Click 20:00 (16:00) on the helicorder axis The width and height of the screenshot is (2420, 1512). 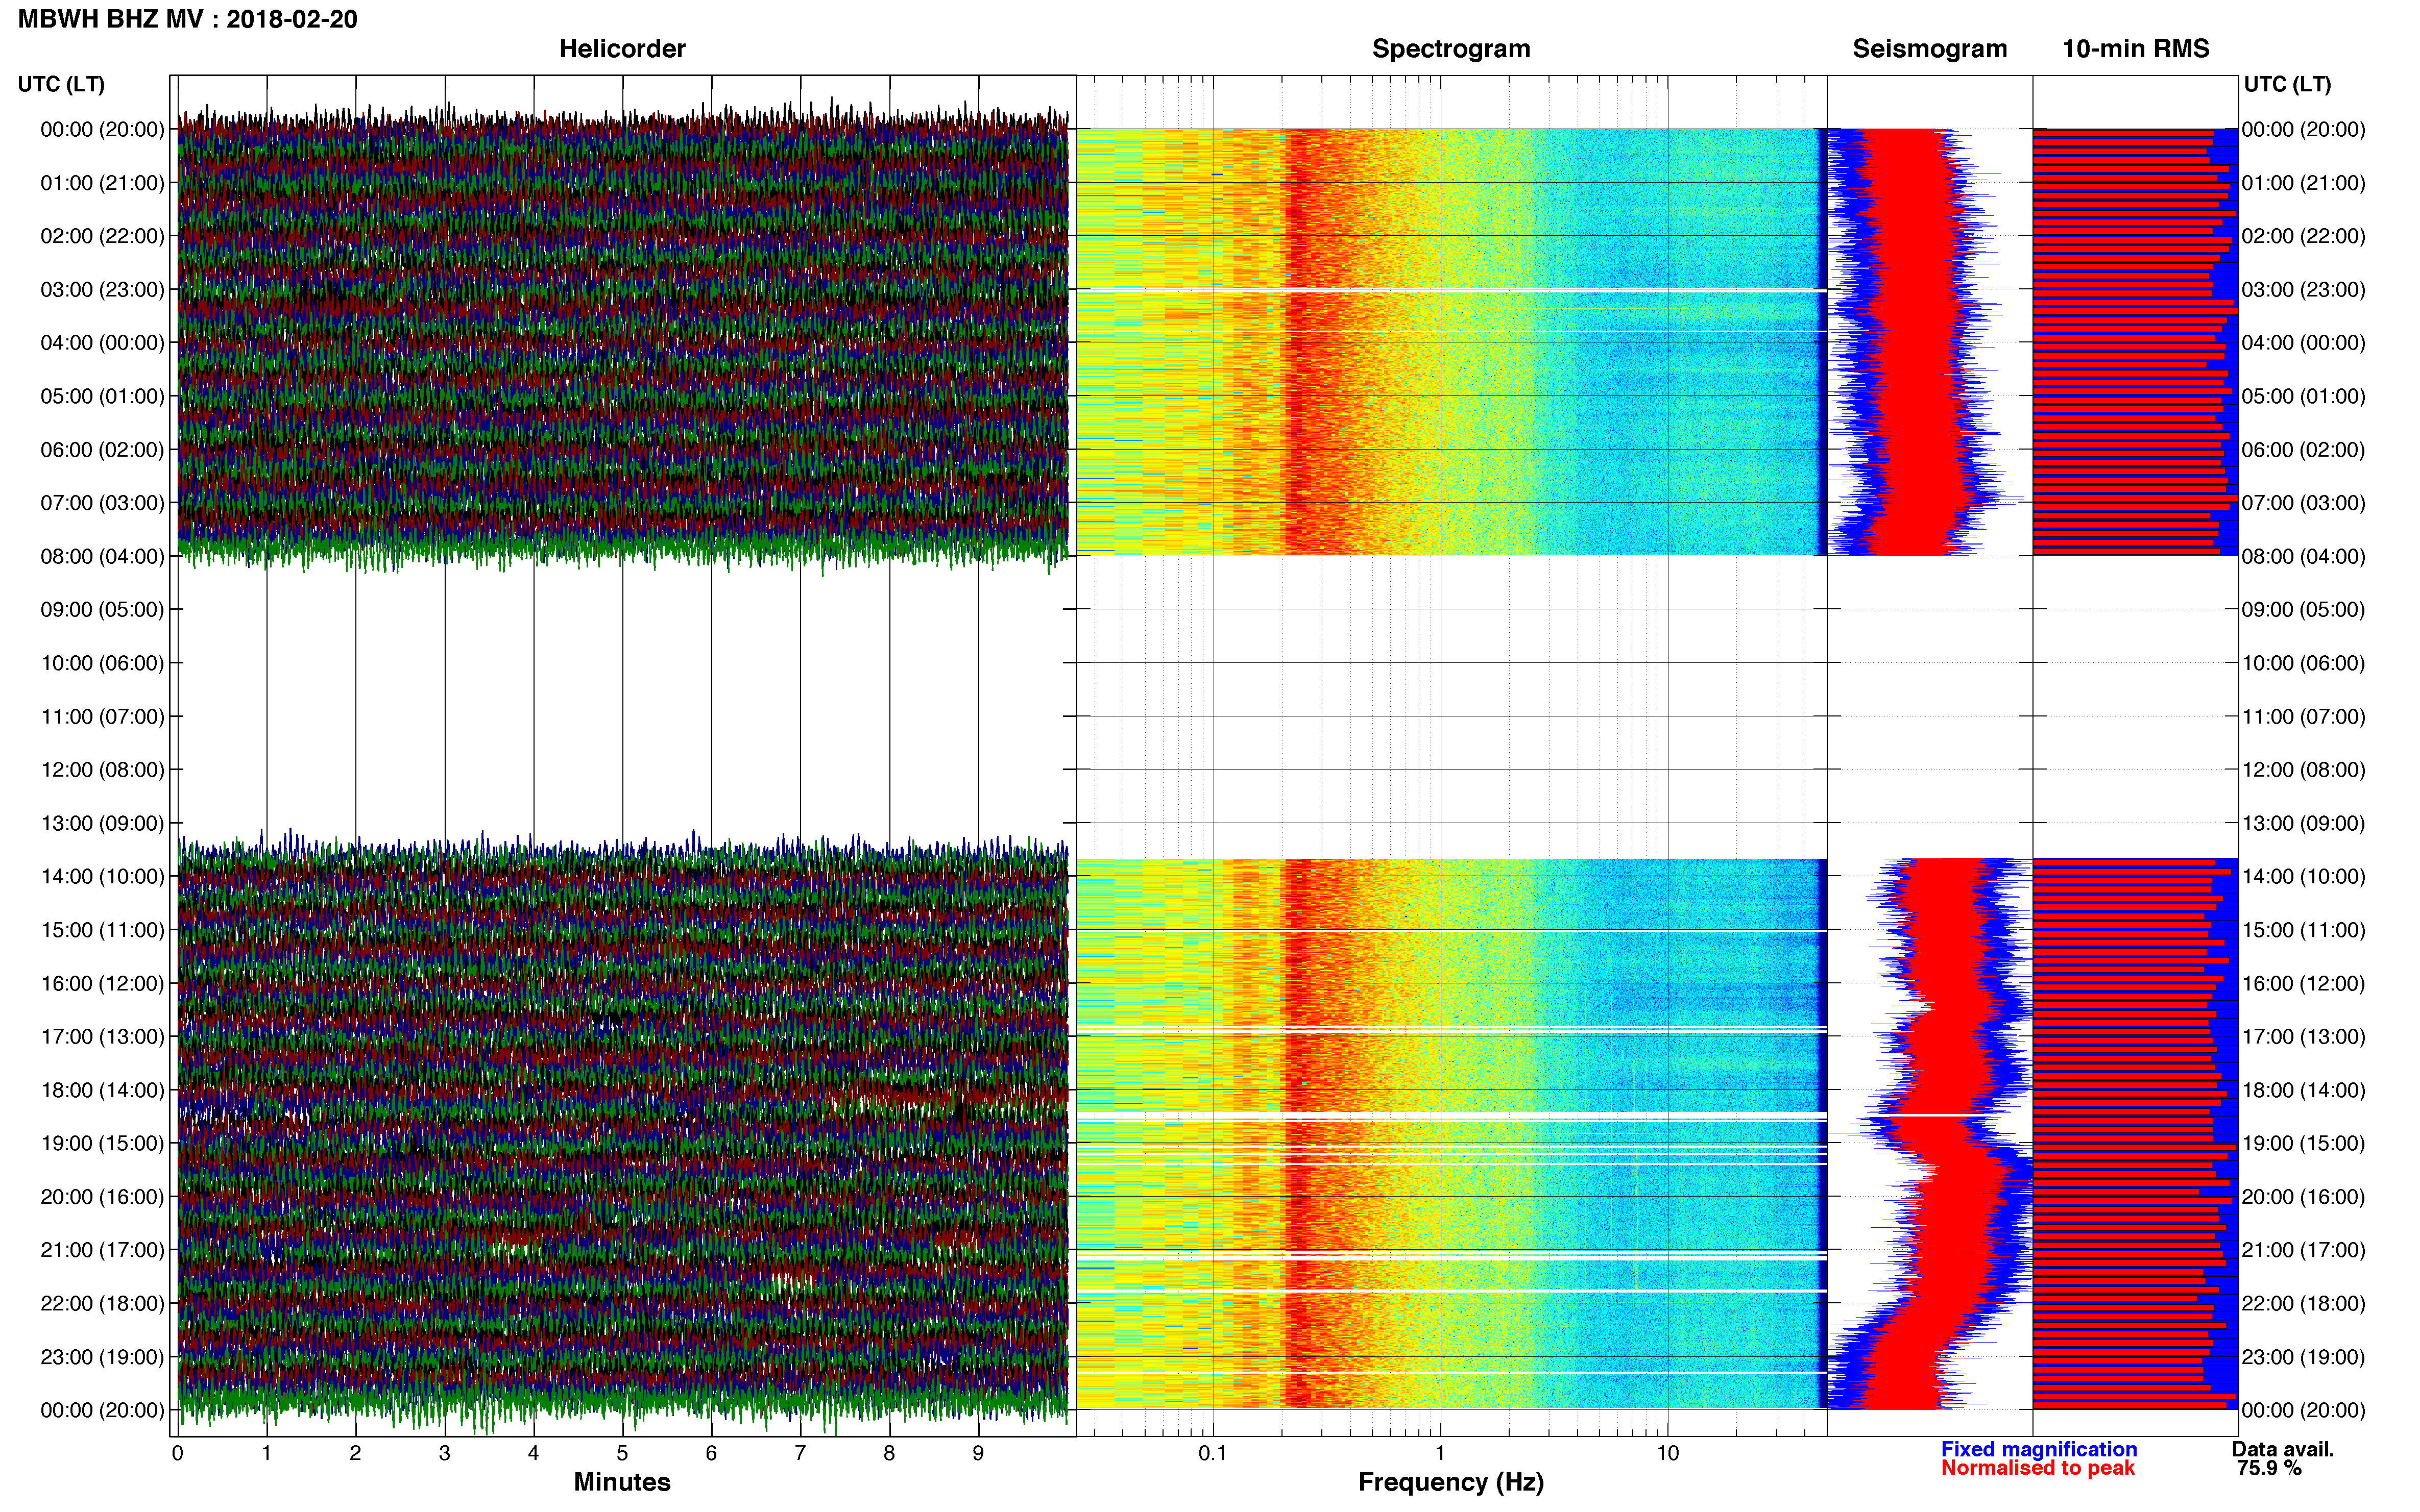click(102, 1197)
